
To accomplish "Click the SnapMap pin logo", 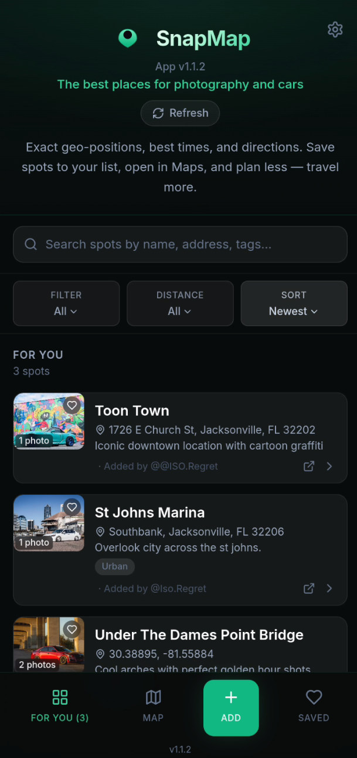I will tap(128, 38).
